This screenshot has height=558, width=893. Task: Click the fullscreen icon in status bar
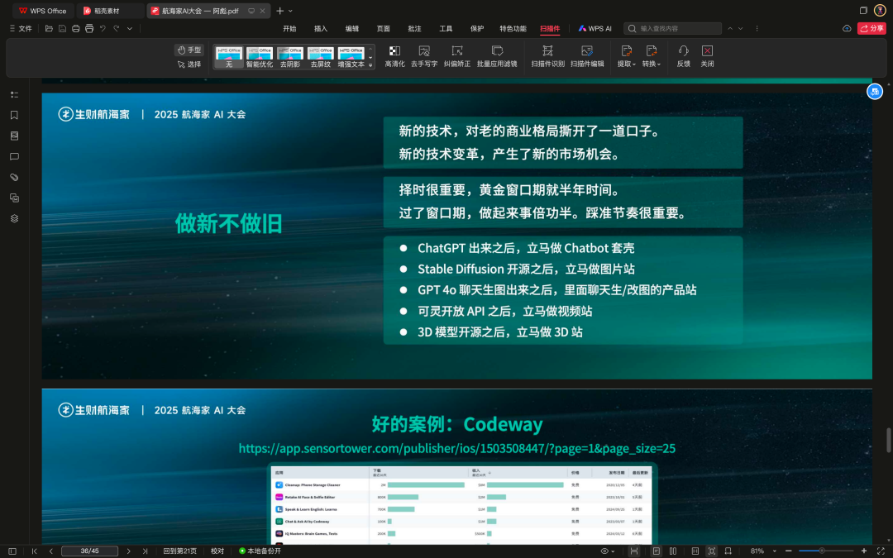tap(881, 551)
